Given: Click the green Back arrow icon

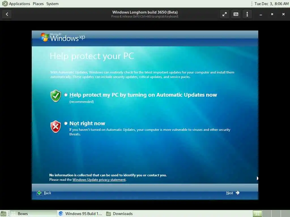Looking at the screenshot, I should (39, 193).
